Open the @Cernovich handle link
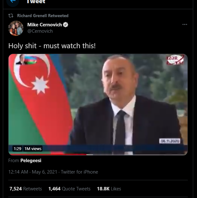The width and height of the screenshot is (197, 198). [x=40, y=31]
